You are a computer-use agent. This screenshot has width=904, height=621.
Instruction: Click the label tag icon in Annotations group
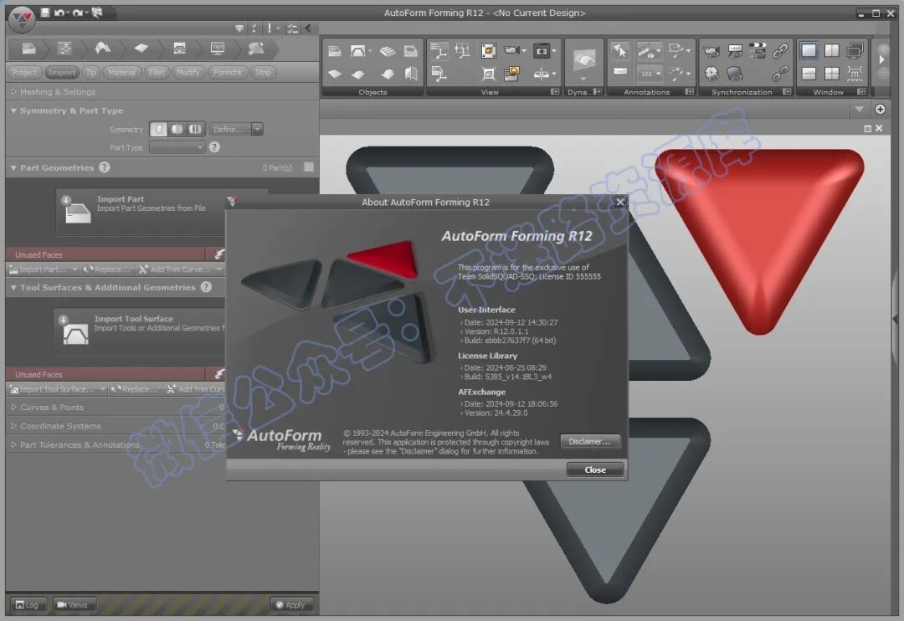pos(620,71)
